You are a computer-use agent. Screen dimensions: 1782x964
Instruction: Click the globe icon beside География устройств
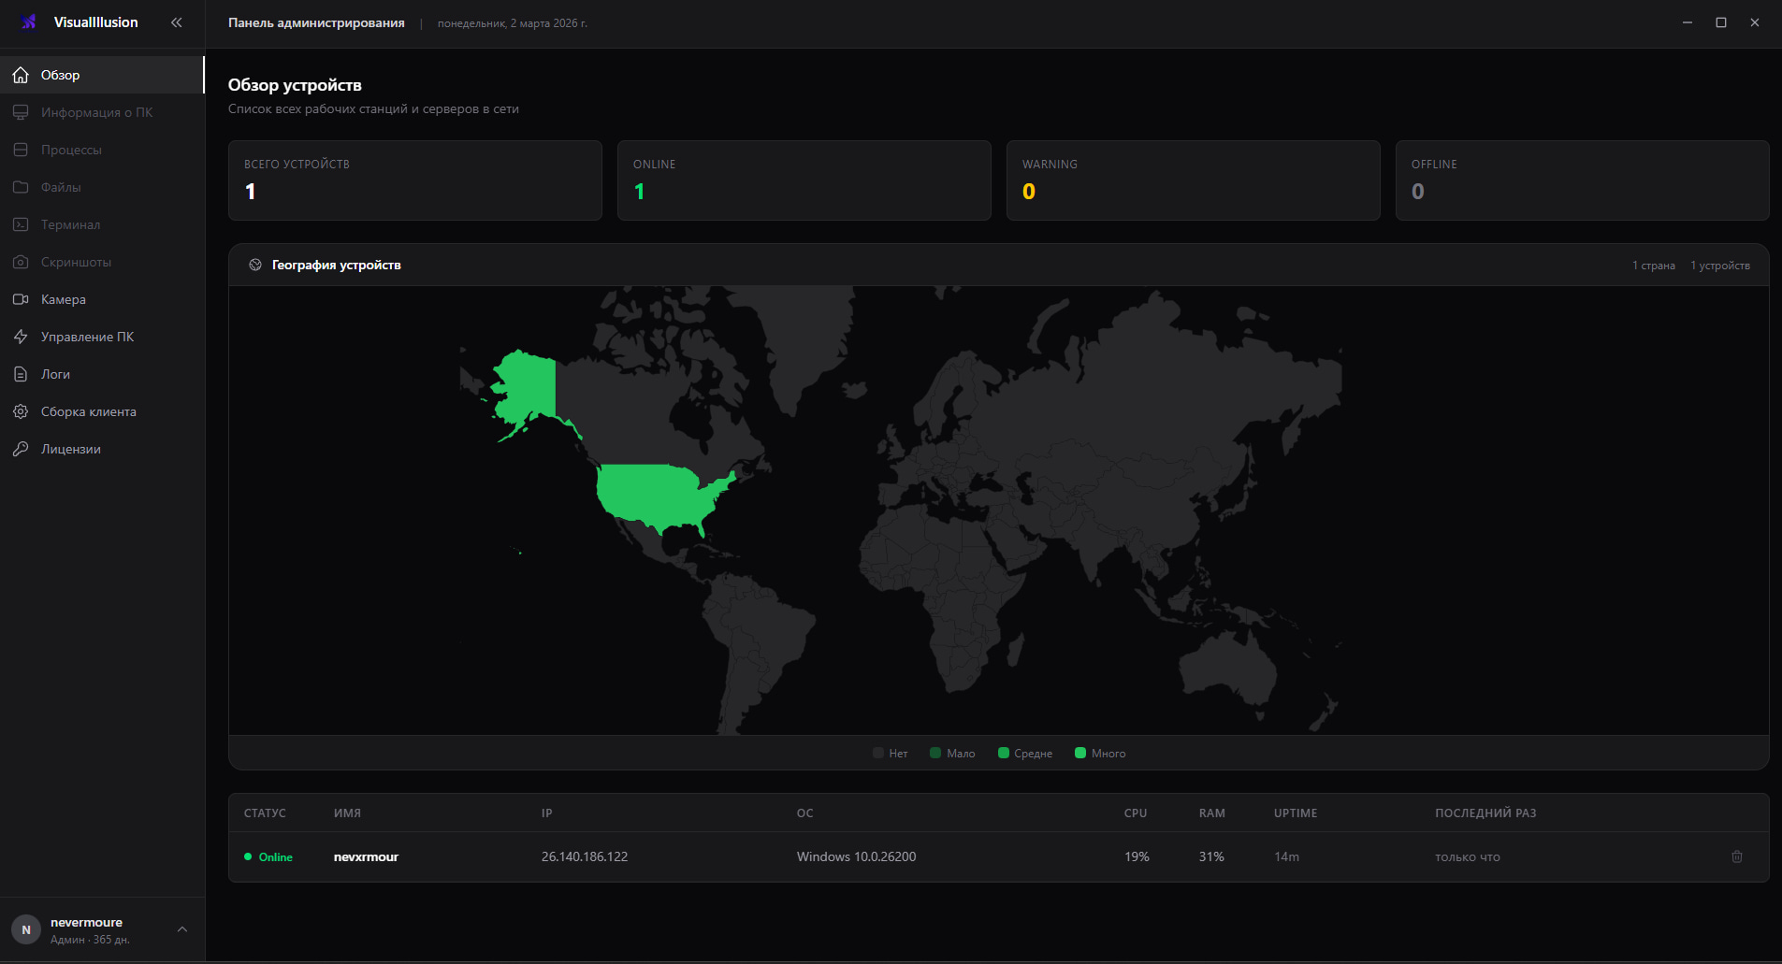[x=255, y=266]
